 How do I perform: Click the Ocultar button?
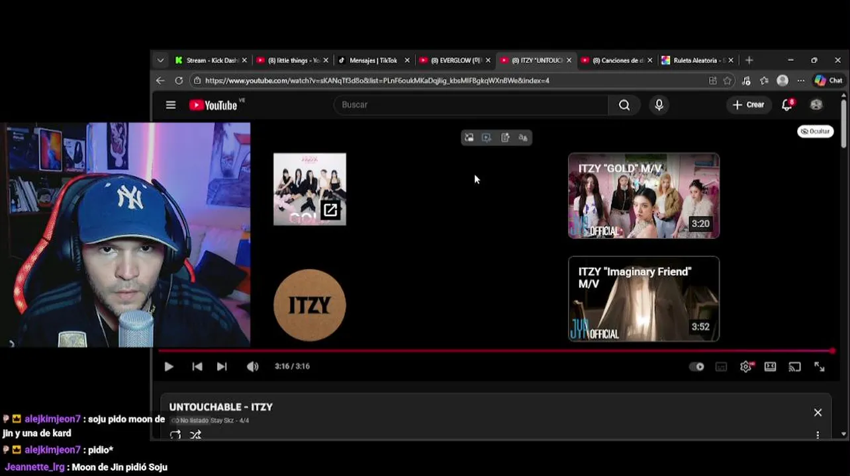tap(815, 132)
